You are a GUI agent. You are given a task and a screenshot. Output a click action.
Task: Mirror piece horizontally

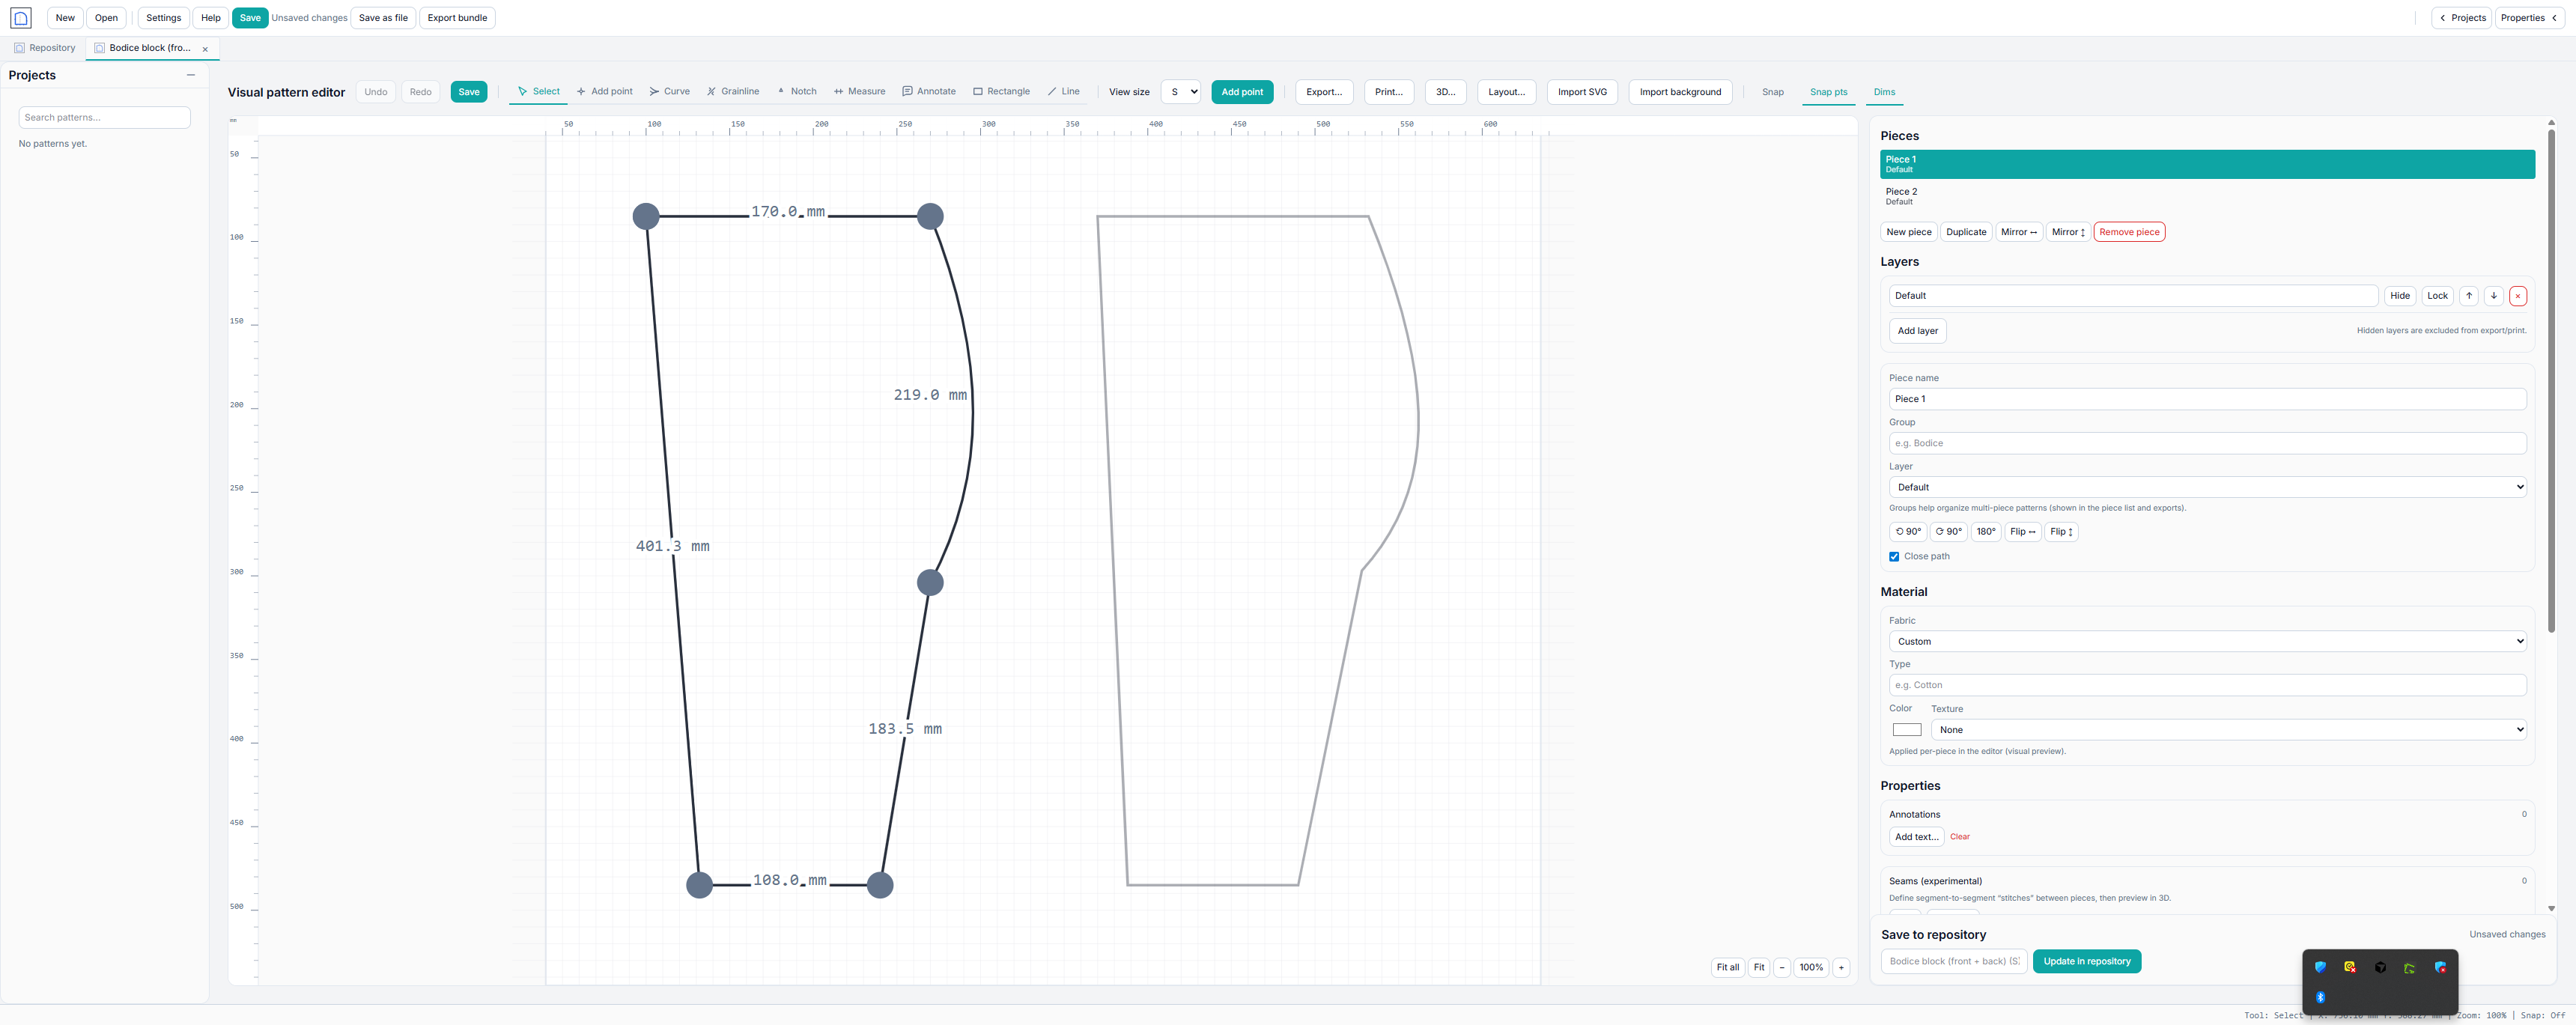pos(2018,232)
